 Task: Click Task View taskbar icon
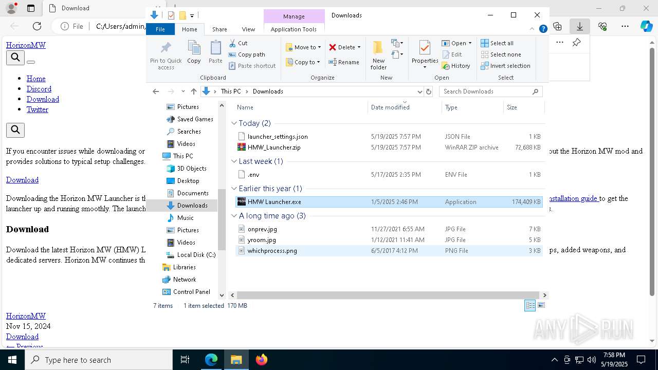pyautogui.click(x=185, y=360)
